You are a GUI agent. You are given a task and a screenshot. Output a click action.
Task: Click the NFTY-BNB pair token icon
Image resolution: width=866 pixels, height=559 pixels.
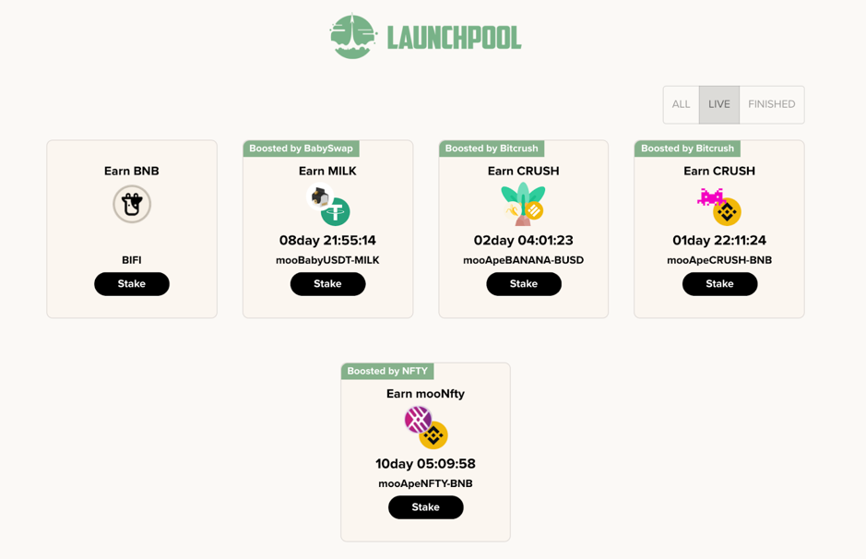425,427
